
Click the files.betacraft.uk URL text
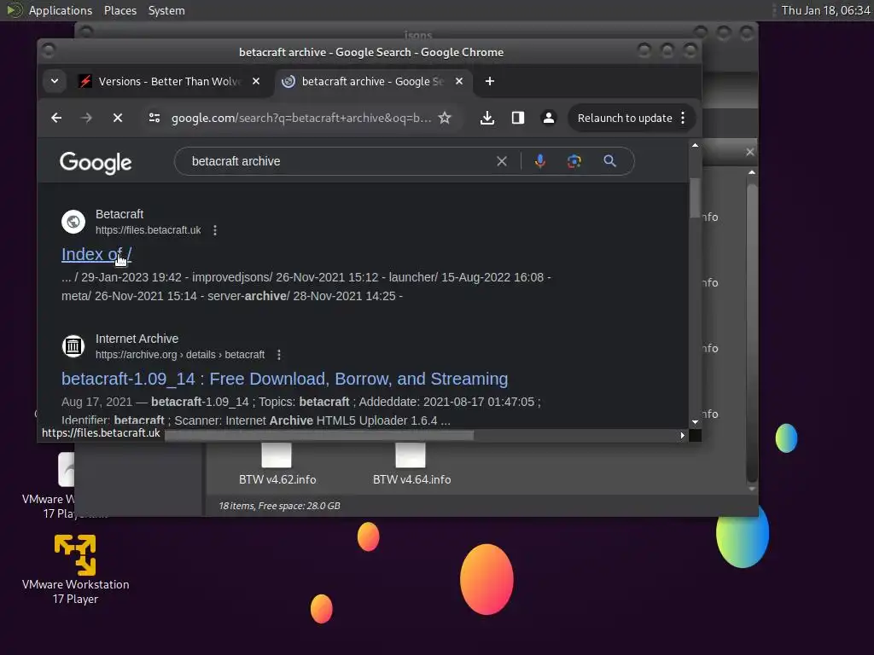tap(149, 230)
